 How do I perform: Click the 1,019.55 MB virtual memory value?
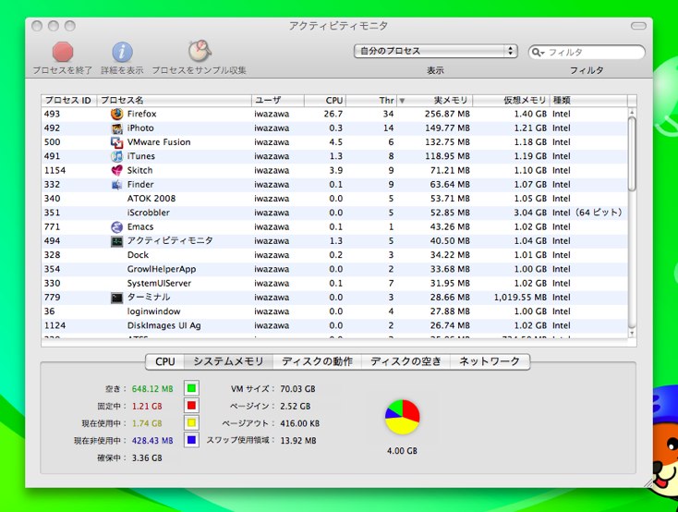coord(521,298)
